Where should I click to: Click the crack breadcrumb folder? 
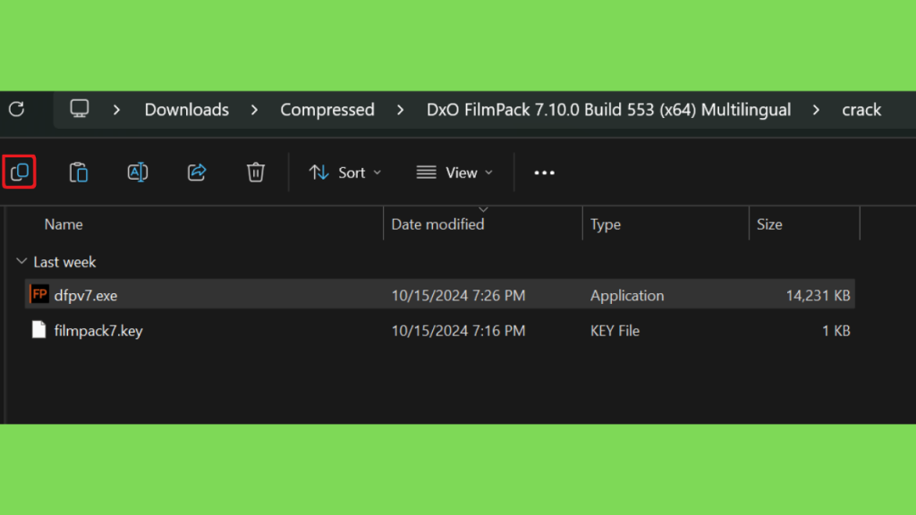point(861,110)
